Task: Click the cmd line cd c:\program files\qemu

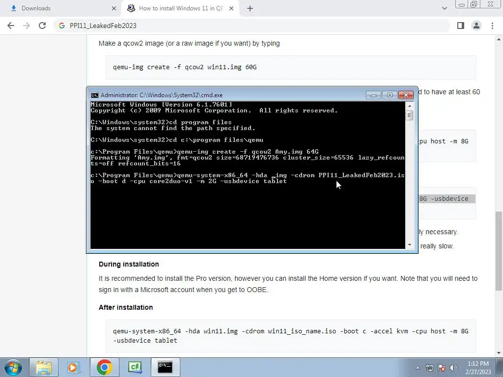Action: [x=177, y=140]
